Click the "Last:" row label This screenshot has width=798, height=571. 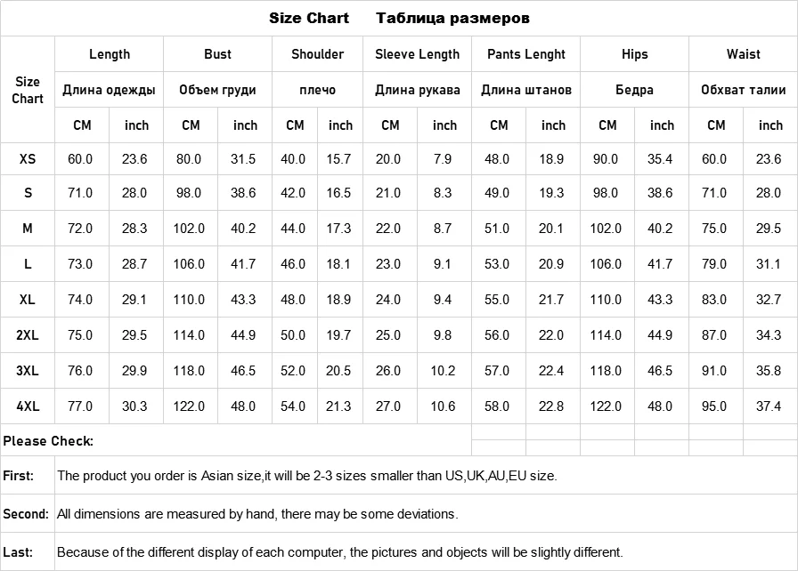tap(19, 552)
